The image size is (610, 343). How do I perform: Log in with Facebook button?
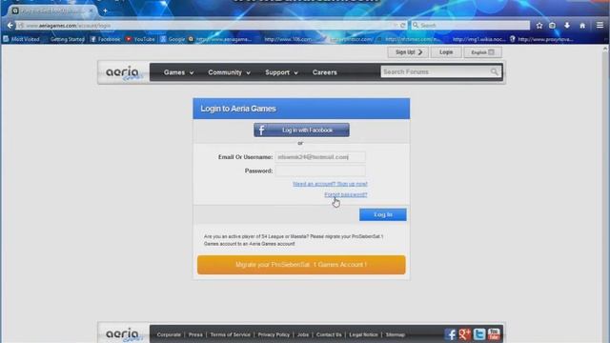point(301,131)
